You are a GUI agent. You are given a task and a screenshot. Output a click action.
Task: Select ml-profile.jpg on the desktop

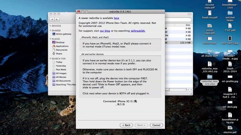pyautogui.click(x=230, y=79)
